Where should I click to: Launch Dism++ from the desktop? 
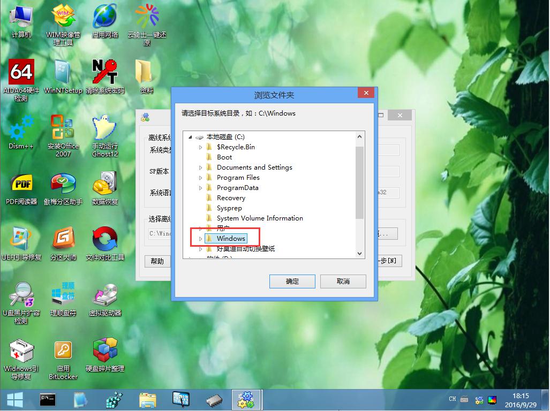coord(20,128)
